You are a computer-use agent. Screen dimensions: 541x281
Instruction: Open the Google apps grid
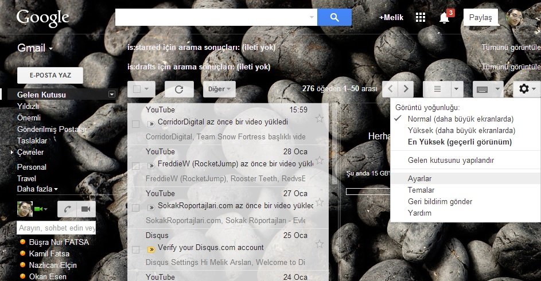[x=421, y=17]
